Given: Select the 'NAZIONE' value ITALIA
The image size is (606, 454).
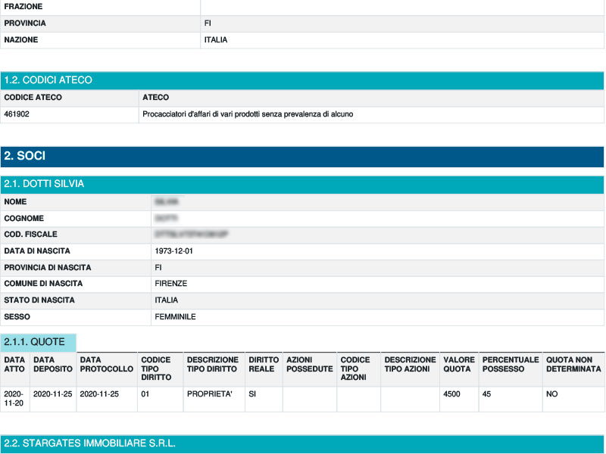Looking at the screenshot, I should tap(217, 40).
